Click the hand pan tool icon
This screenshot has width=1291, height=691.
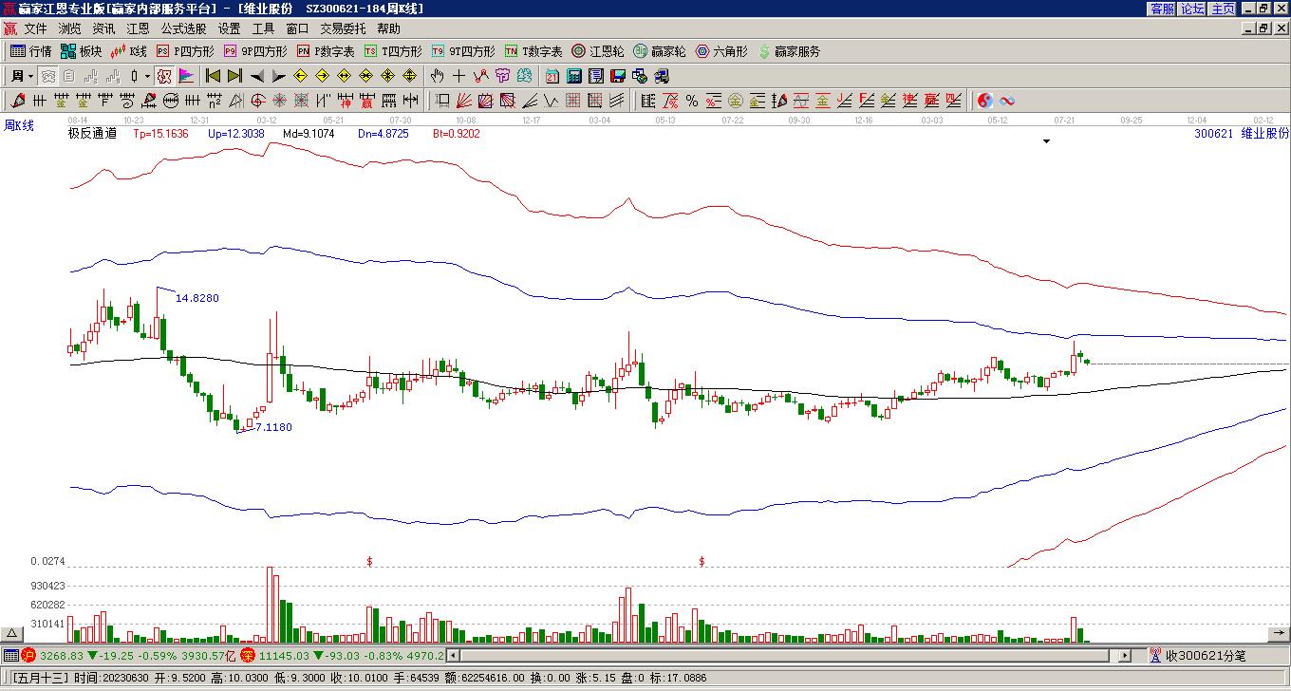click(437, 76)
